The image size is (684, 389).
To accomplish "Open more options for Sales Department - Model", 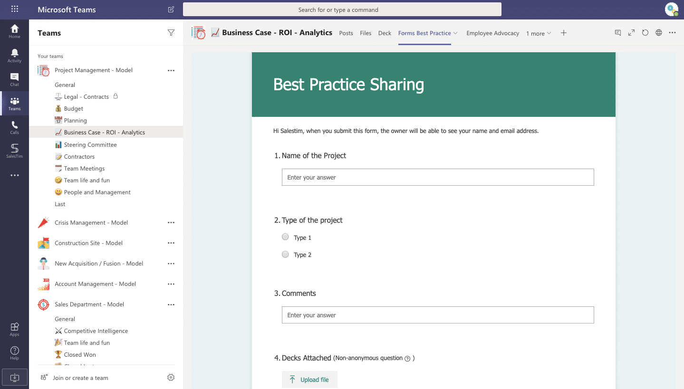I will click(x=171, y=304).
